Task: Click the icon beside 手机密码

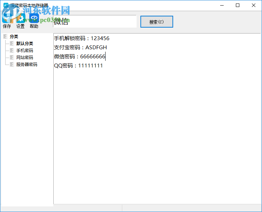Action: 11,50
